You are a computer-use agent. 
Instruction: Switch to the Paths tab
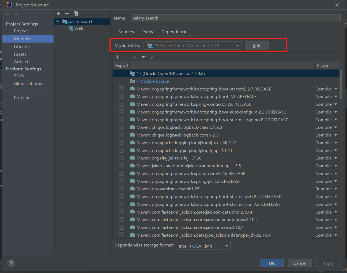click(148, 32)
